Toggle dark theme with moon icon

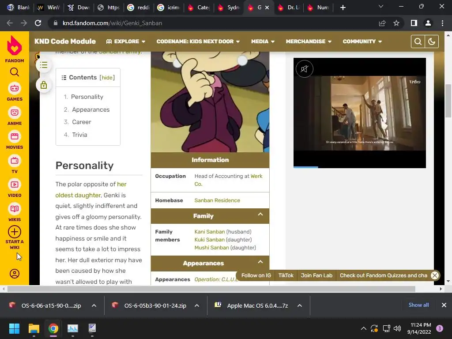[432, 41]
